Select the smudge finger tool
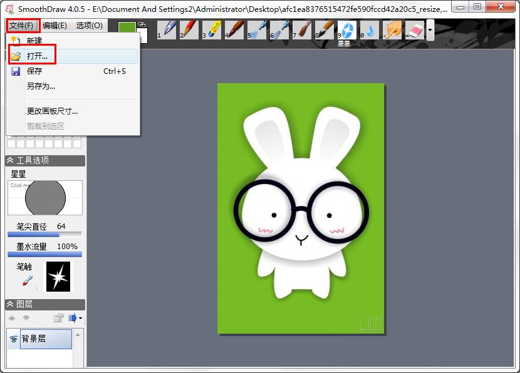The height and width of the screenshot is (373, 520). (x=393, y=29)
